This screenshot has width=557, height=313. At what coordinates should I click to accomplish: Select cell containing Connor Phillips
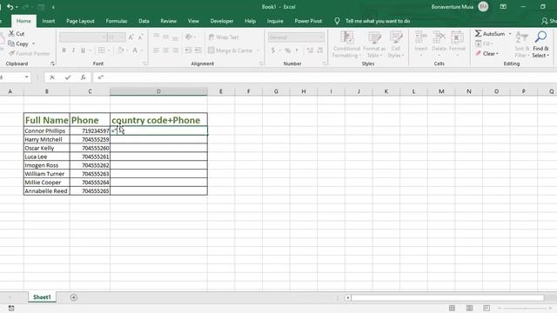[47, 130]
